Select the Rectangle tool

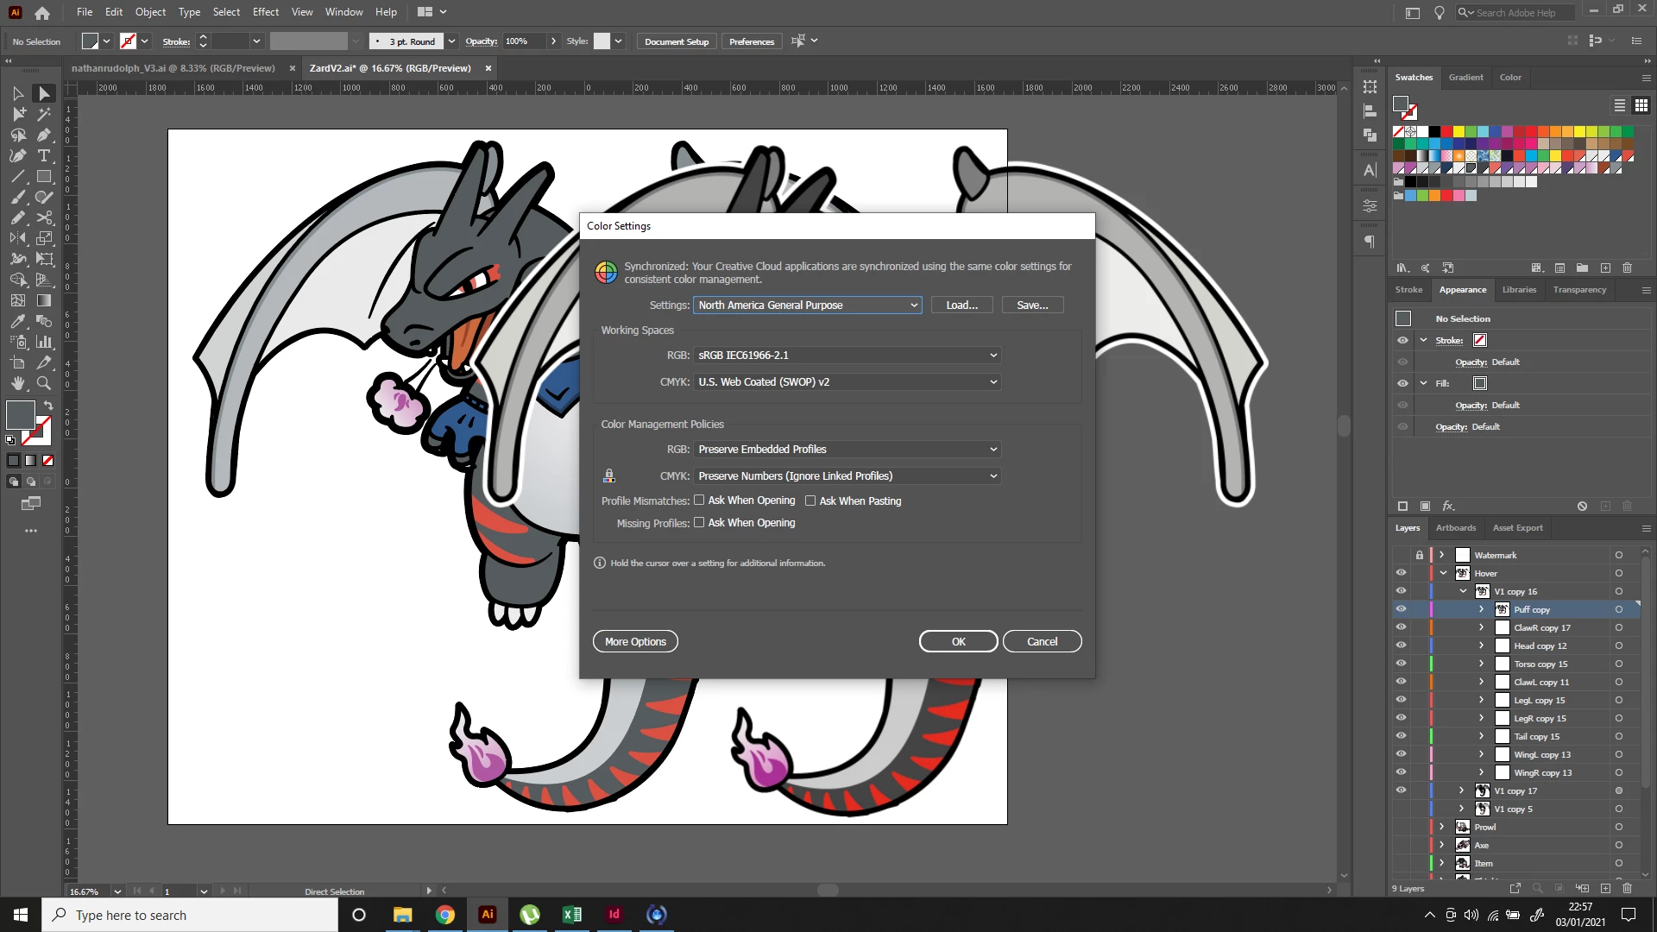click(x=44, y=177)
